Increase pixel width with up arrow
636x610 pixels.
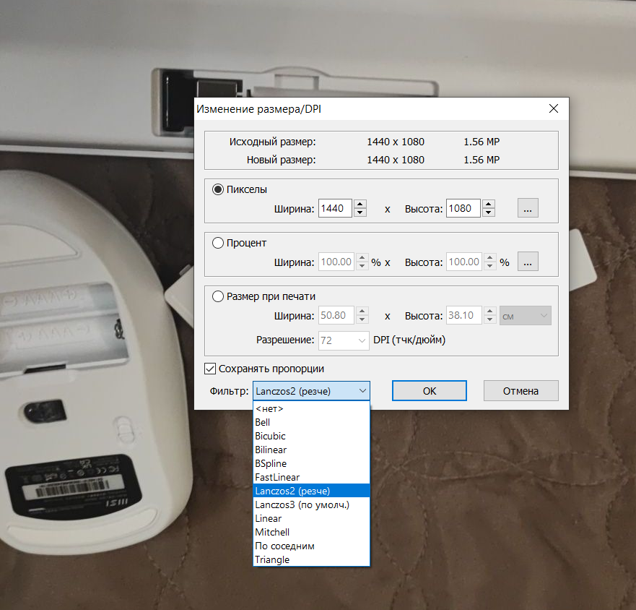click(x=360, y=204)
